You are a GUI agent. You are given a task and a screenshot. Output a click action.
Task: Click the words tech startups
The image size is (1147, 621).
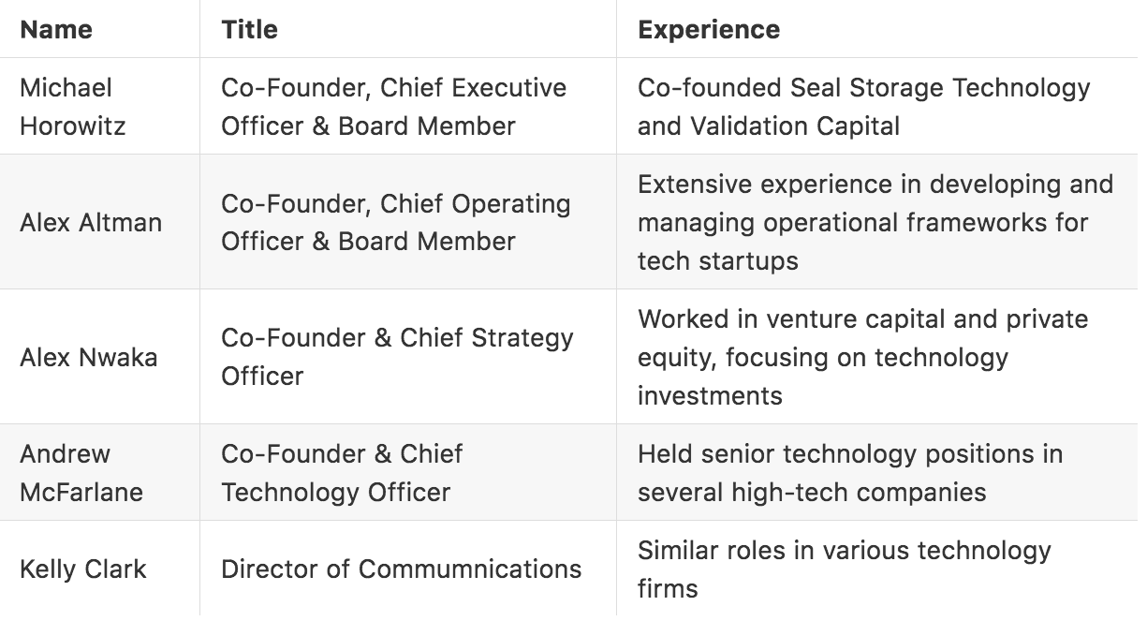[x=718, y=261]
